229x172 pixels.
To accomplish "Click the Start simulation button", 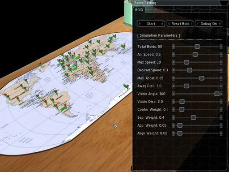I will (151, 24).
